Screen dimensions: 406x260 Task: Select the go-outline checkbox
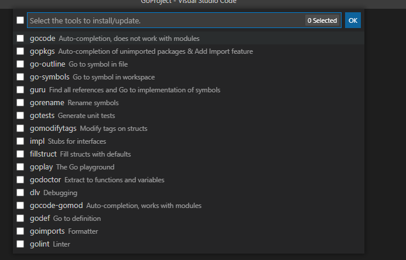click(x=21, y=64)
